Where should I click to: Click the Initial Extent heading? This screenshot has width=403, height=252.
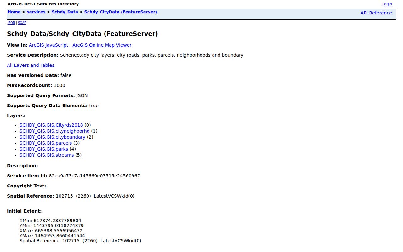point(24,211)
